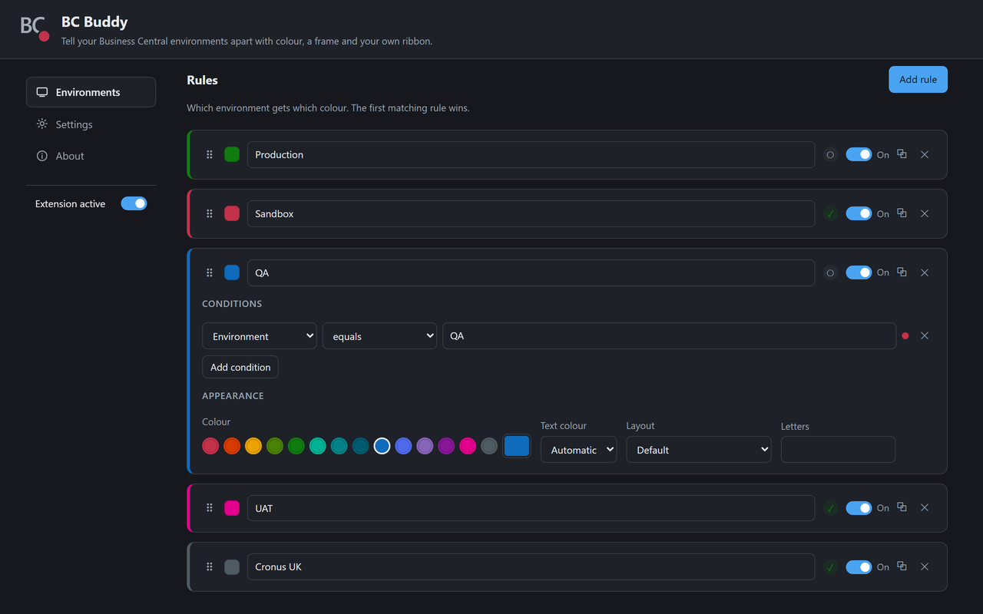This screenshot has height=614, width=983.
Task: Click the Add condition button
Action: coord(240,367)
